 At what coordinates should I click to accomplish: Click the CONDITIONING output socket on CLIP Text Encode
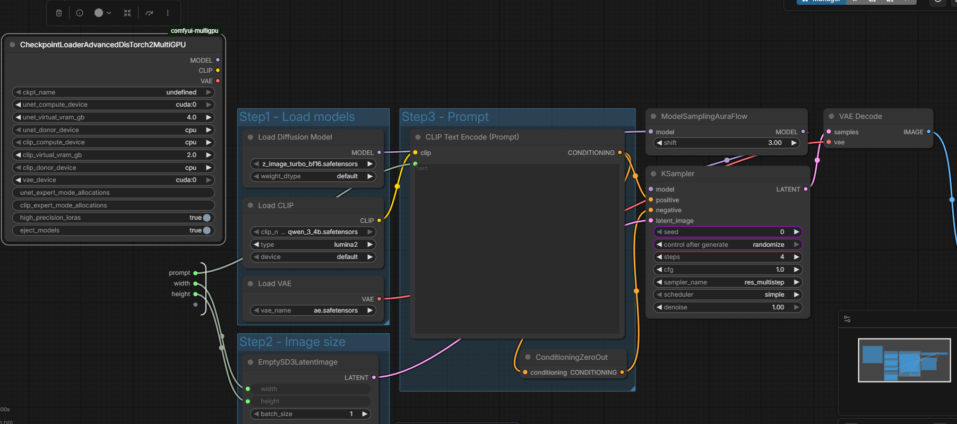pyautogui.click(x=619, y=152)
